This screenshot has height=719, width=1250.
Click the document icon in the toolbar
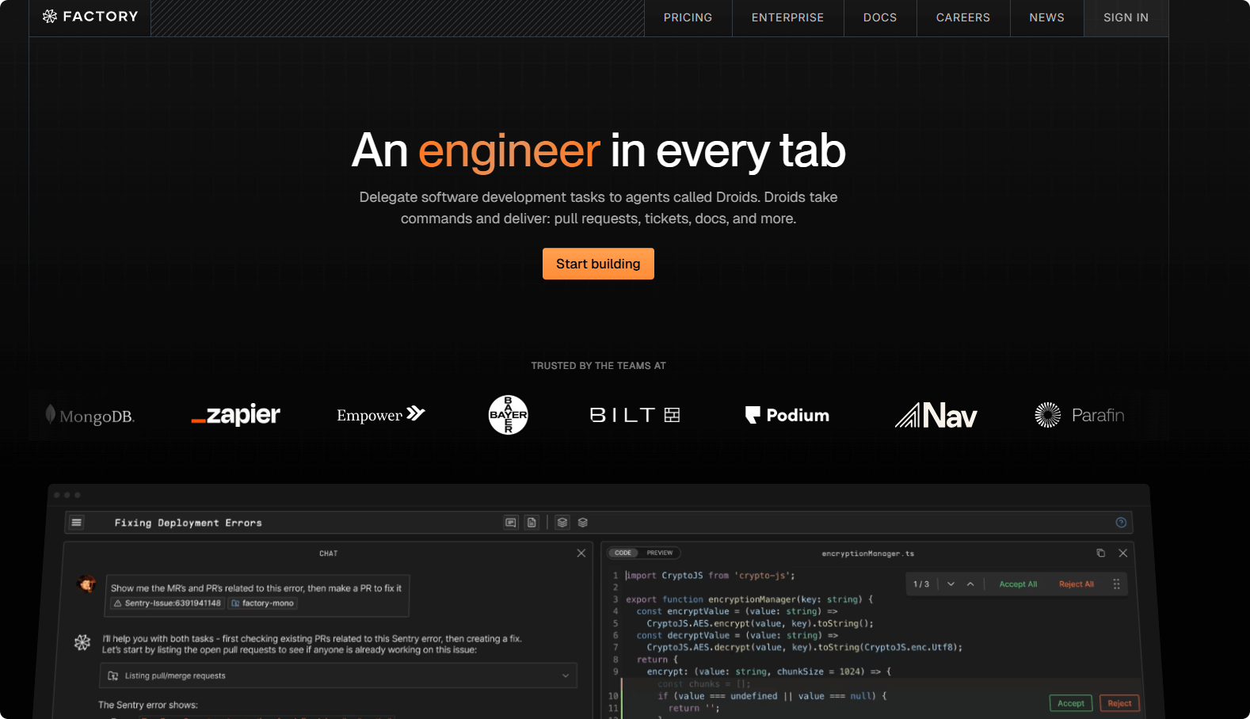[532, 523]
